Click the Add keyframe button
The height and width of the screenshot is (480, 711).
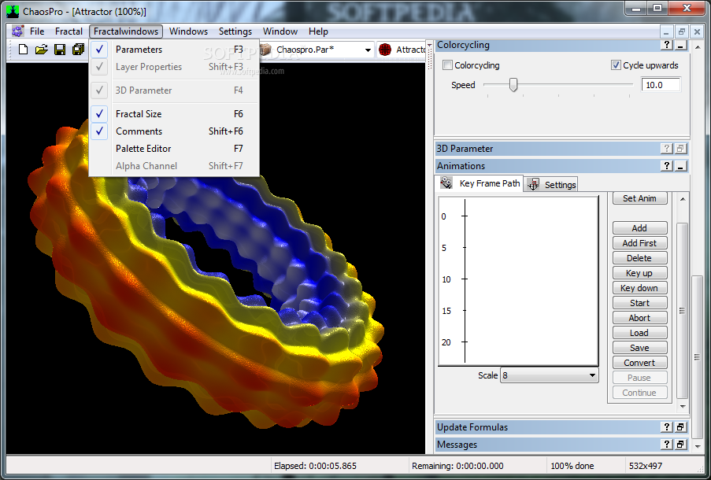click(x=639, y=228)
